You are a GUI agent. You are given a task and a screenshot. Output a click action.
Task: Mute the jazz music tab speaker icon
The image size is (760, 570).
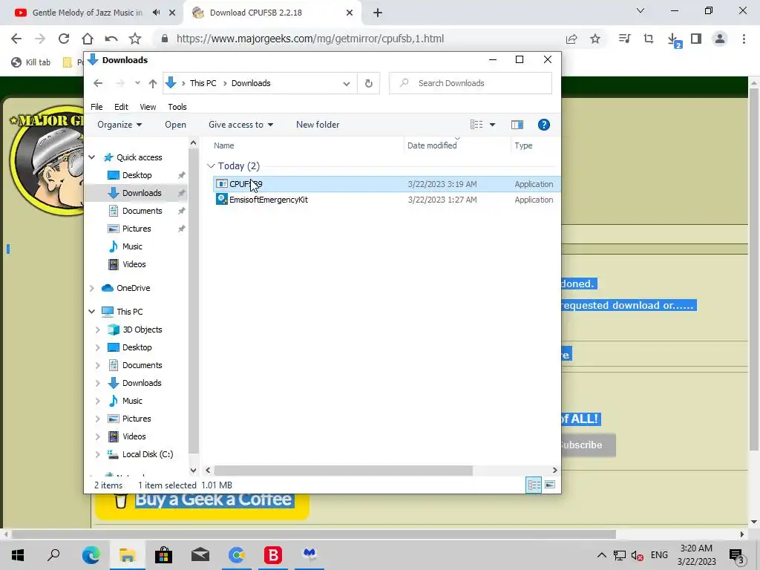156,13
